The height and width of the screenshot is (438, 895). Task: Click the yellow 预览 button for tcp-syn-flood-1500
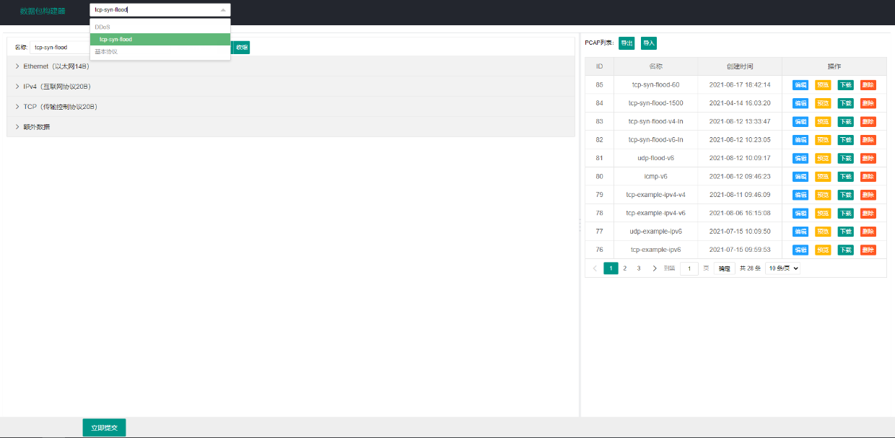[x=823, y=103]
